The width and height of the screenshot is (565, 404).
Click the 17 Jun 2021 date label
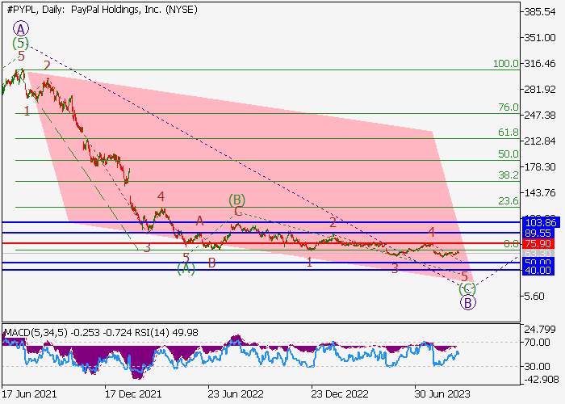click(29, 393)
